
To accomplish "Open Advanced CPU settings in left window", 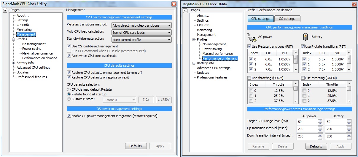I will (33, 68).
